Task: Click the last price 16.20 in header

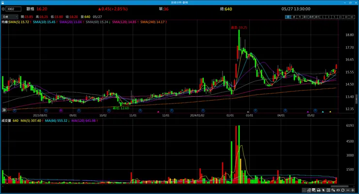Action: [x=42, y=9]
